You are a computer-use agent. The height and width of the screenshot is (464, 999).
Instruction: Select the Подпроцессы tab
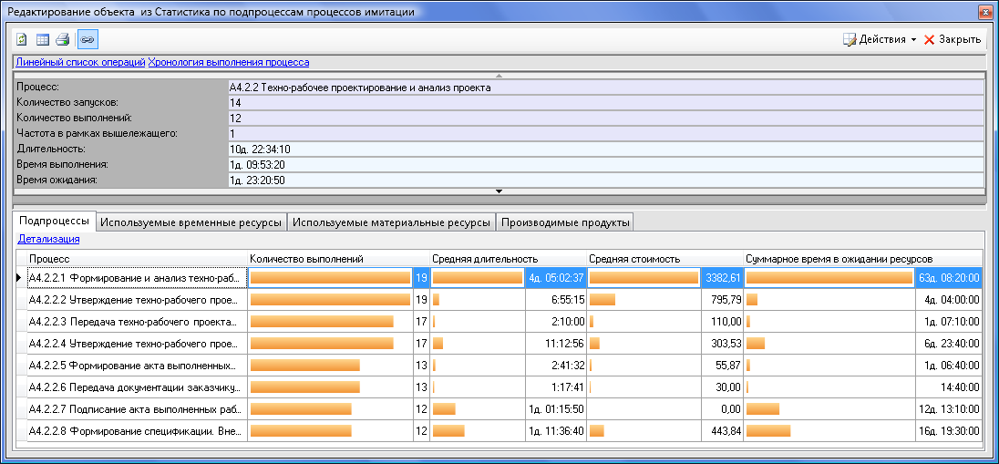(55, 222)
